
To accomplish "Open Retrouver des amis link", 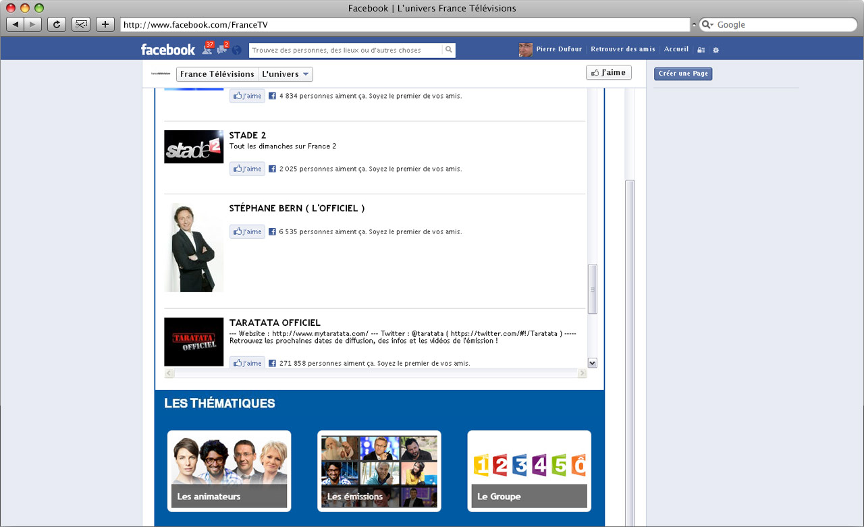I will point(623,49).
